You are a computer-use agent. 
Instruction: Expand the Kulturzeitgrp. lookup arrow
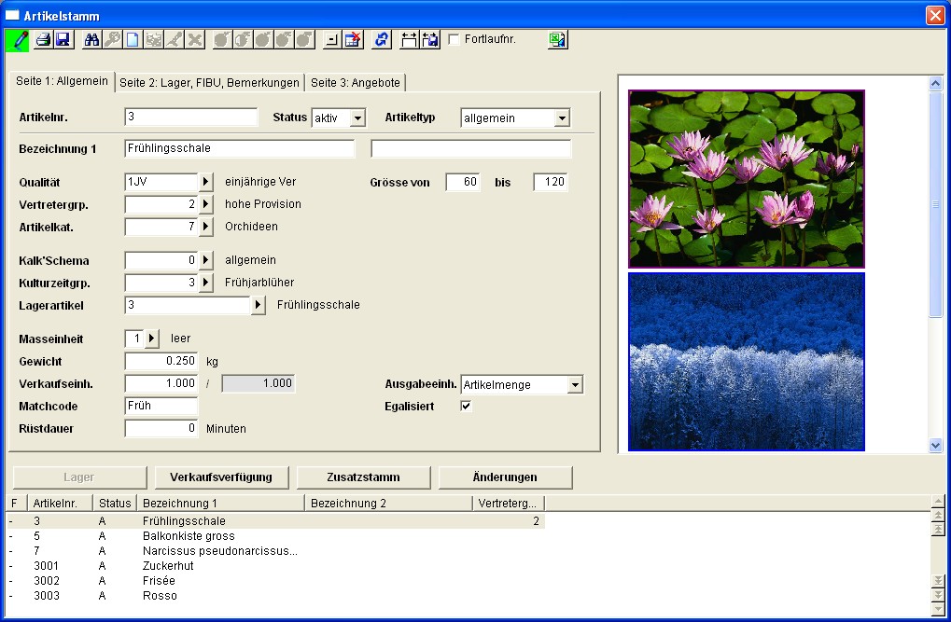(205, 283)
